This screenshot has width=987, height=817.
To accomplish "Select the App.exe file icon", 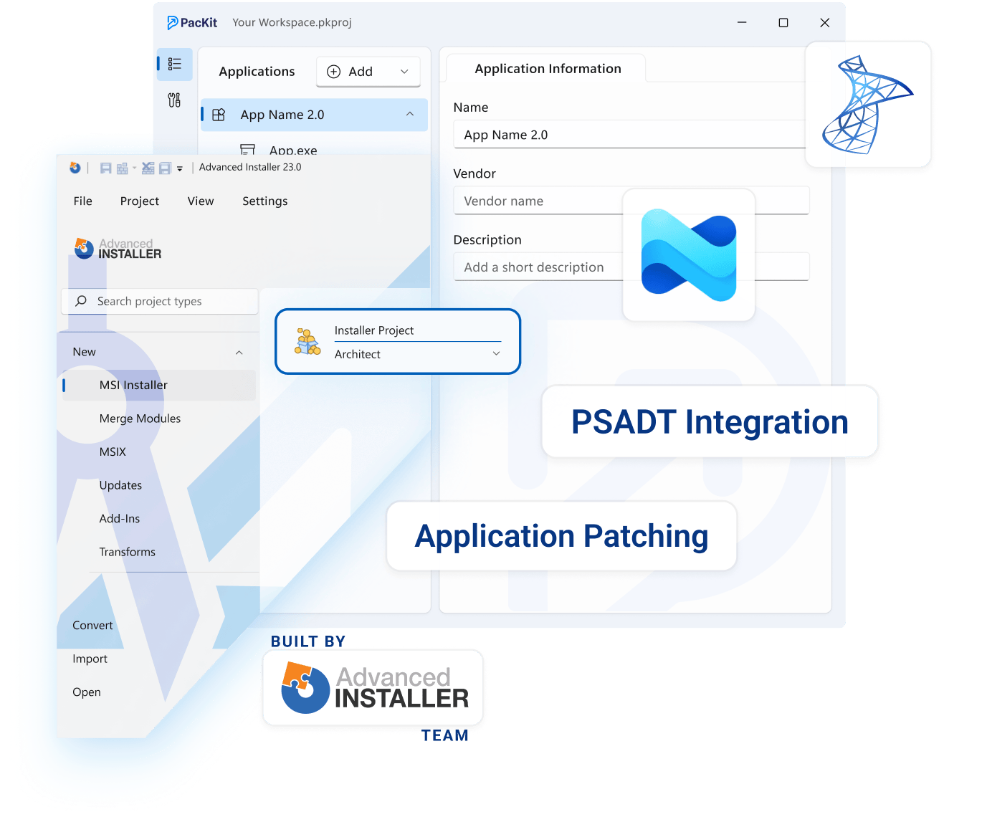I will (247, 149).
